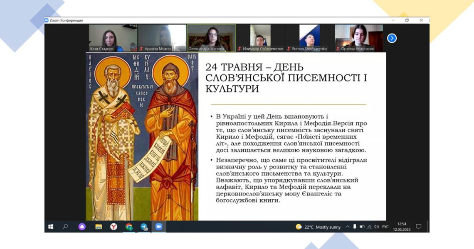This screenshot has width=474, height=249.
Task: Click muted mic icon beside Ариана Мохно
Action: [141, 49]
